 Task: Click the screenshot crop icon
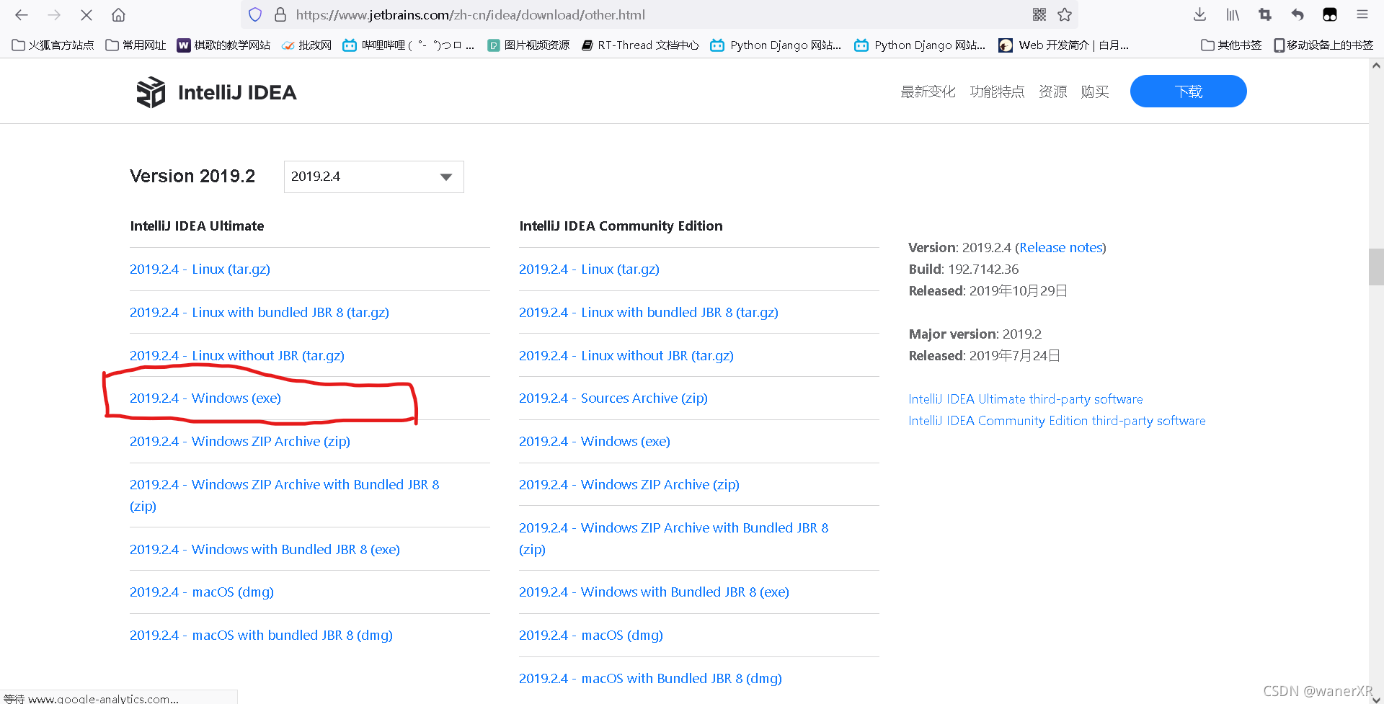[x=1265, y=14]
